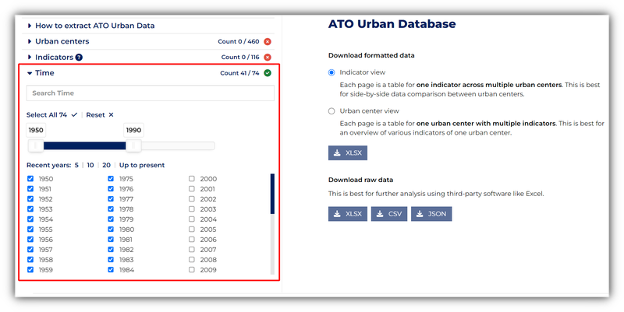Select the Indicator view radio button
The width and height of the screenshot is (624, 312).
(x=332, y=72)
